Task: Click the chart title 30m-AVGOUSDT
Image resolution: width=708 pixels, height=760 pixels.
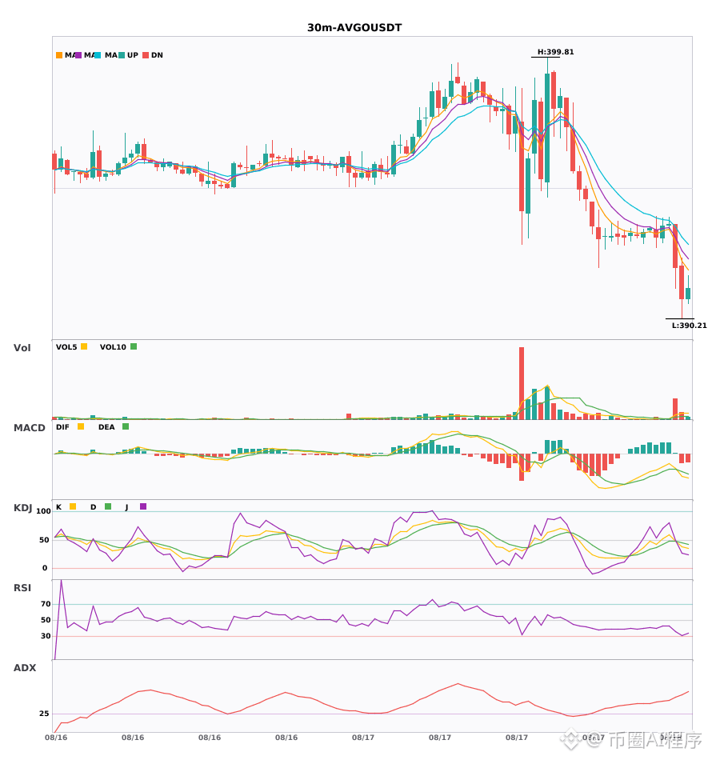Action: click(354, 28)
